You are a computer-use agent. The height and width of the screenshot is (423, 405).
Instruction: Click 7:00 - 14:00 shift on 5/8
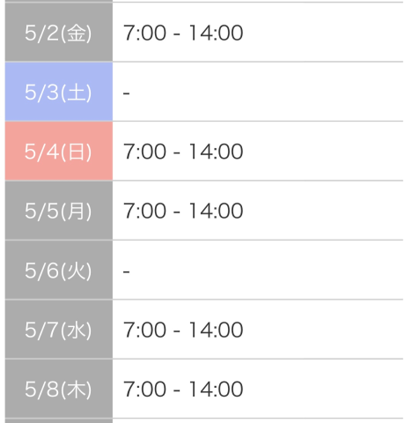click(x=183, y=389)
